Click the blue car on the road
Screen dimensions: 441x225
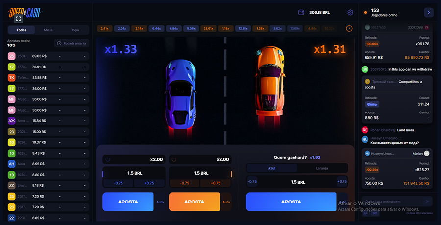click(180, 94)
